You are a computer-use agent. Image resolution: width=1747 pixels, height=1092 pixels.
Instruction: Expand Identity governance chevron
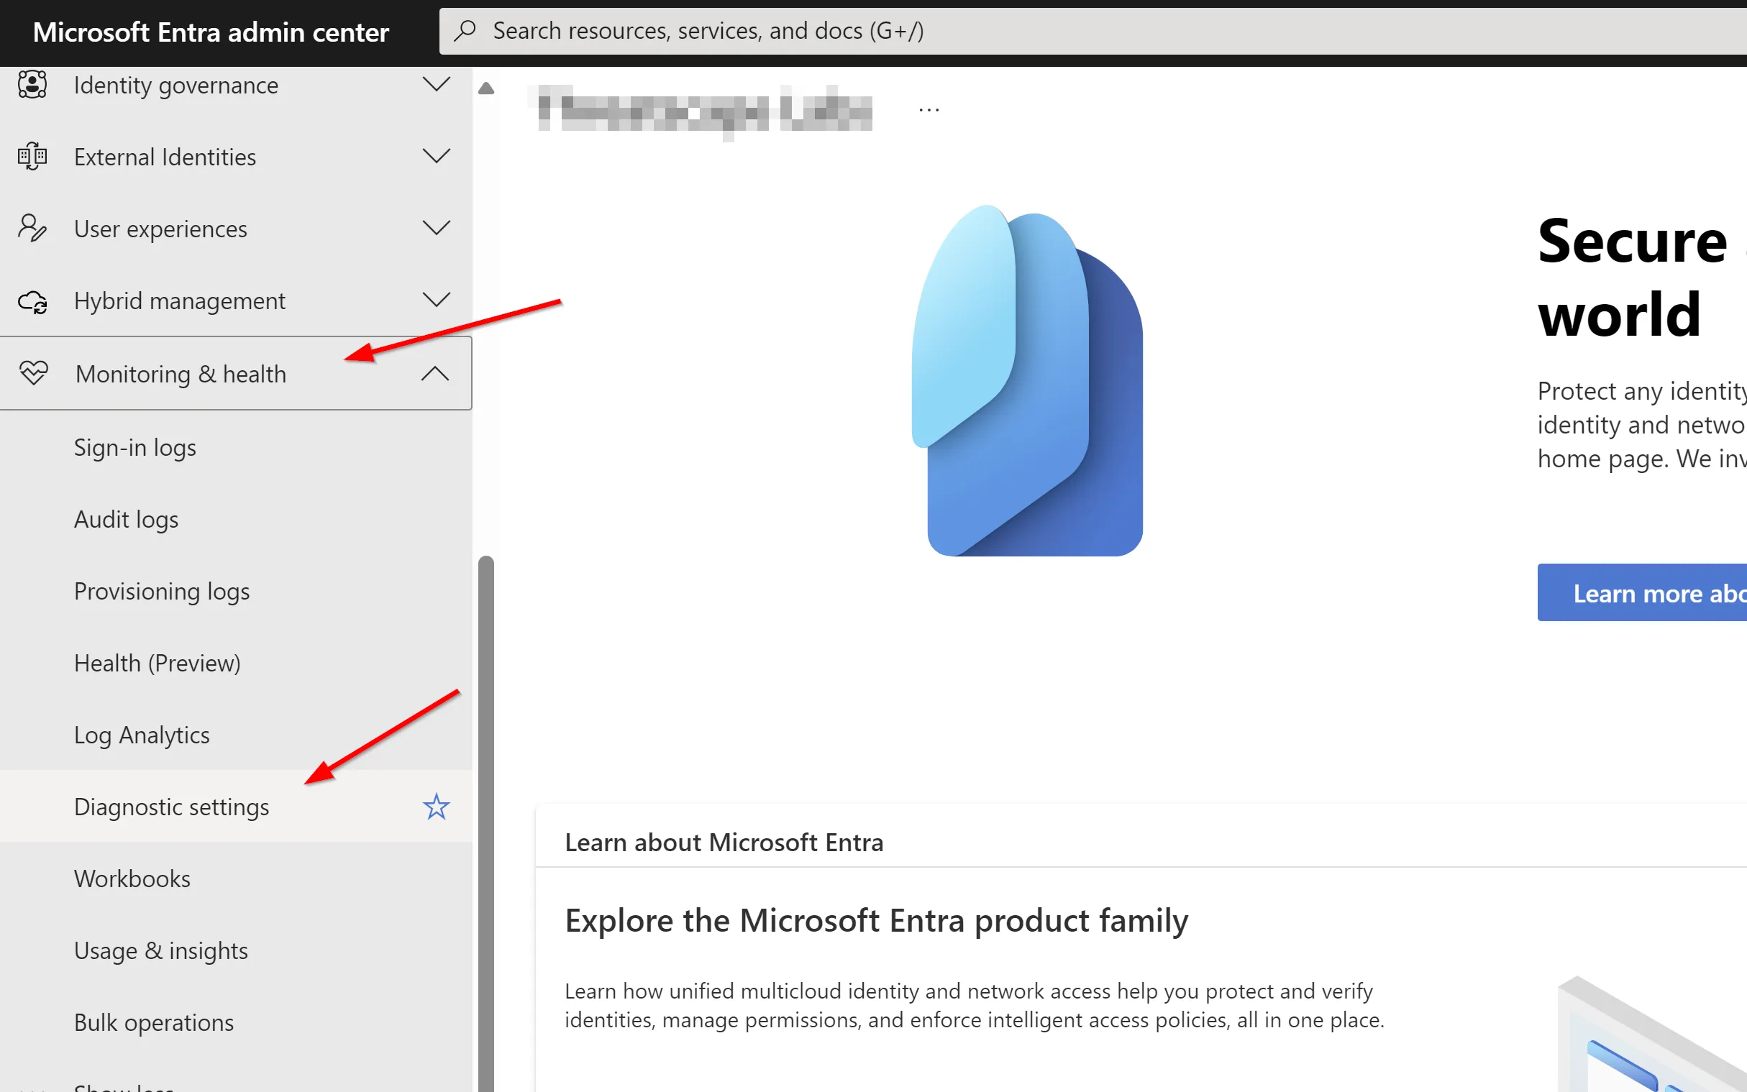[436, 85]
